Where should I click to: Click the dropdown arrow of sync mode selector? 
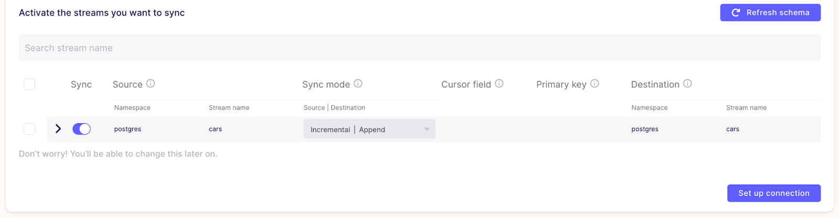point(427,129)
